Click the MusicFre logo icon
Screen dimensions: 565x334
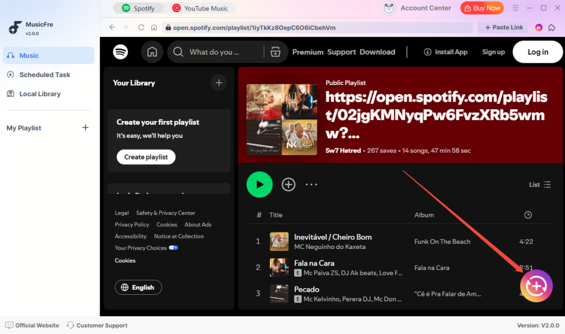(x=15, y=28)
